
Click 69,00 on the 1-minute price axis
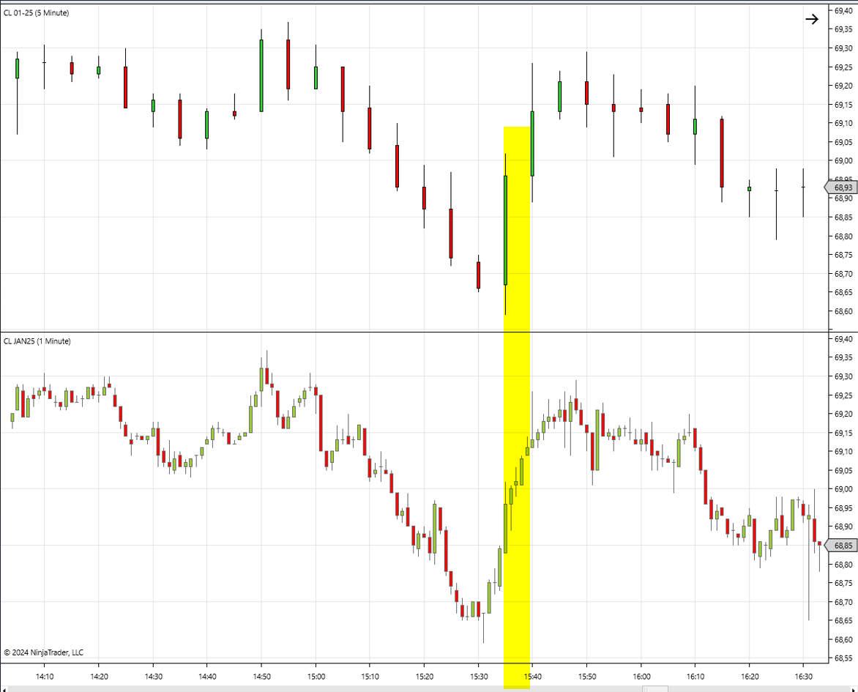tap(843, 489)
